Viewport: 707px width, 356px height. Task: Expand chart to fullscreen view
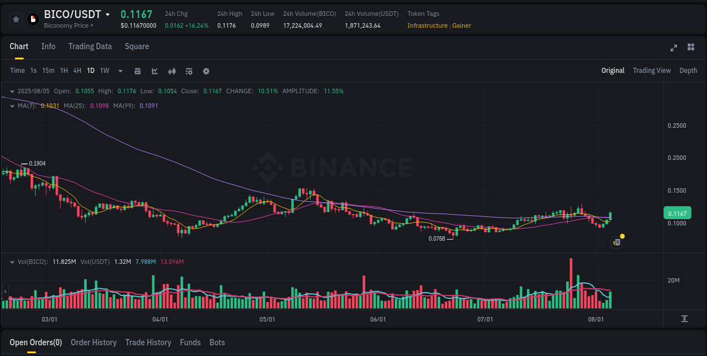(x=674, y=48)
